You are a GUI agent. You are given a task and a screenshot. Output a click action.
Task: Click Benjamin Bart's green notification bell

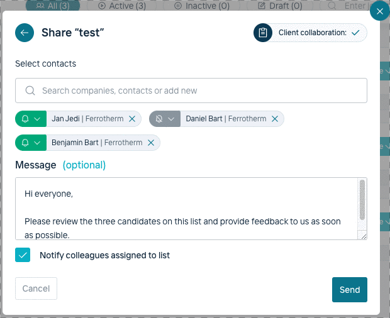(x=25, y=143)
